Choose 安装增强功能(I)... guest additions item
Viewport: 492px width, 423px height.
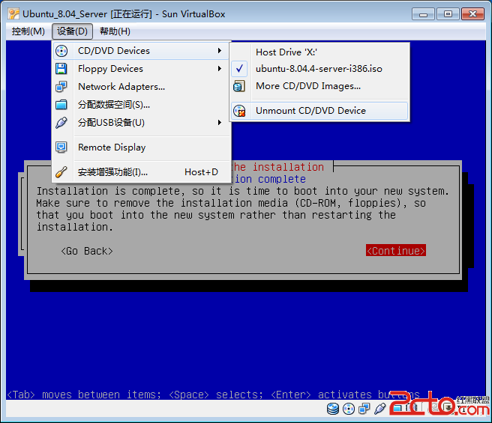click(141, 172)
